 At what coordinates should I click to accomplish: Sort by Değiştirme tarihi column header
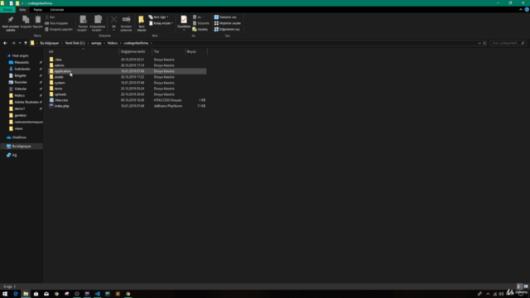[132, 51]
